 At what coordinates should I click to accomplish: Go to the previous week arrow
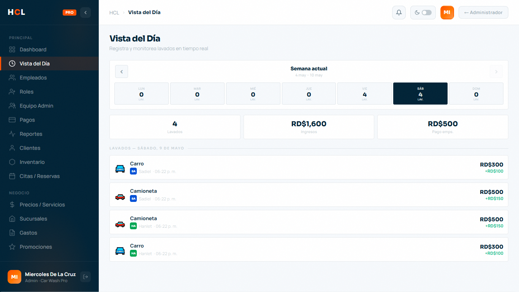(x=122, y=71)
